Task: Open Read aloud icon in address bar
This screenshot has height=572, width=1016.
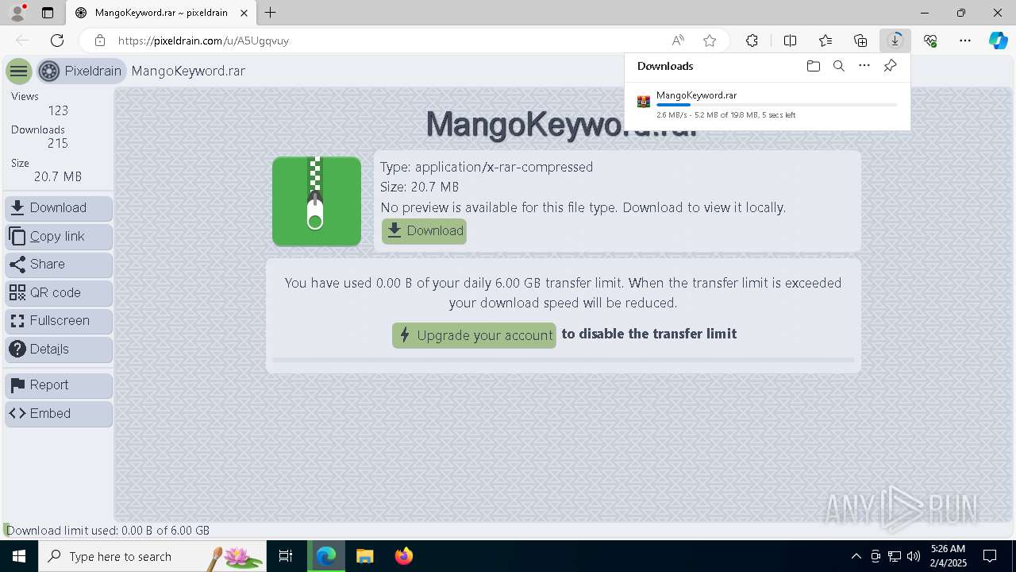Action: 678,41
